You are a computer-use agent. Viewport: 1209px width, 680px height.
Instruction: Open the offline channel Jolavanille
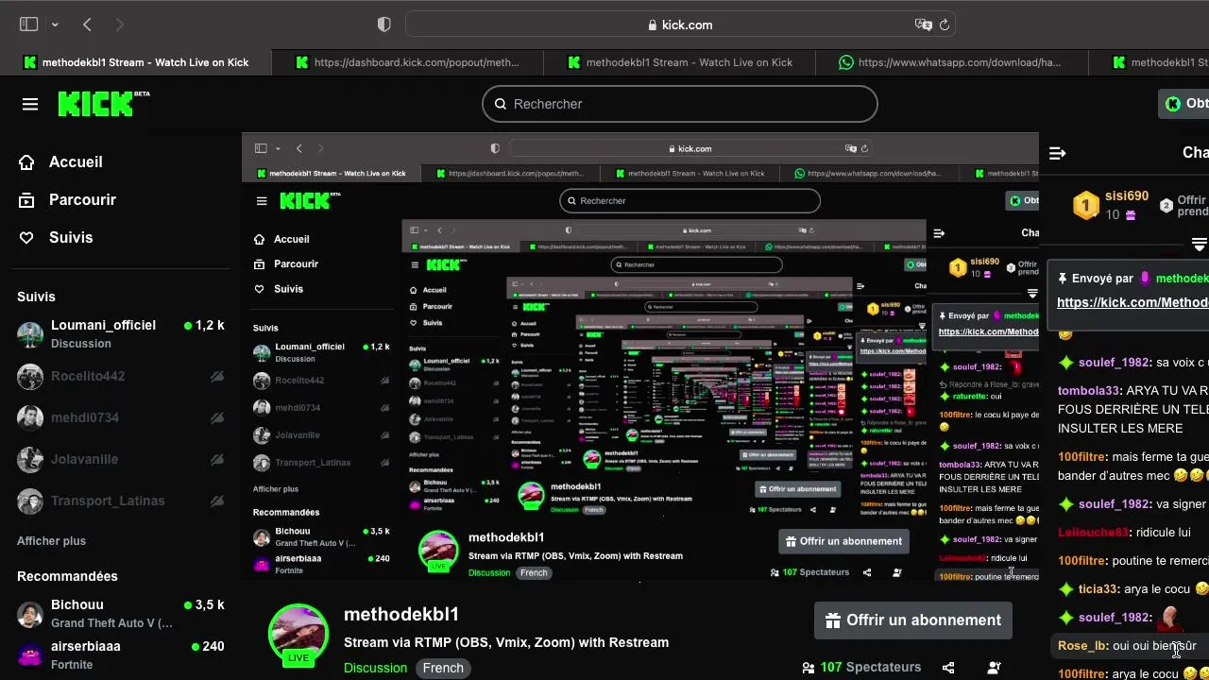121,459
